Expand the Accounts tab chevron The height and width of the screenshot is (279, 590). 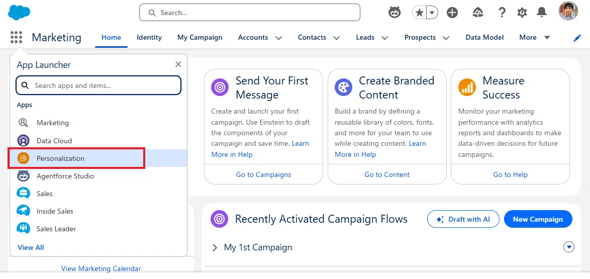[x=279, y=38]
